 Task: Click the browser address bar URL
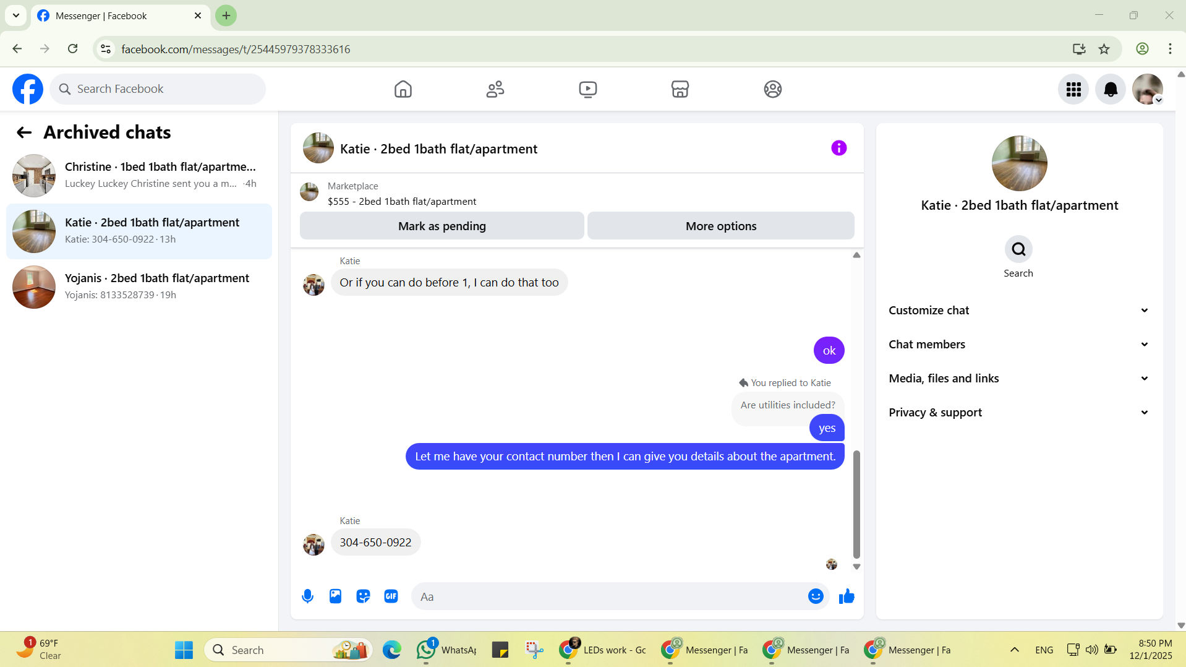pyautogui.click(x=236, y=49)
